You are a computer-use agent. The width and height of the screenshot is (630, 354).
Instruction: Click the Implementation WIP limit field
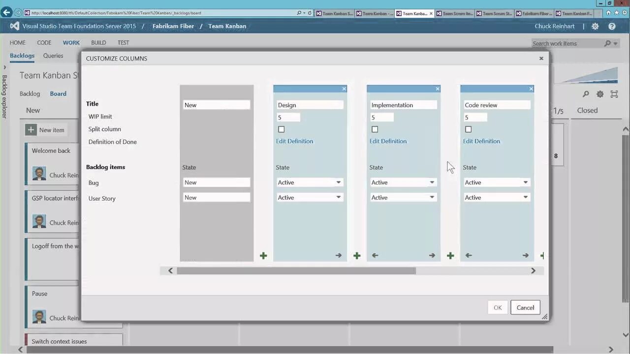[381, 118]
